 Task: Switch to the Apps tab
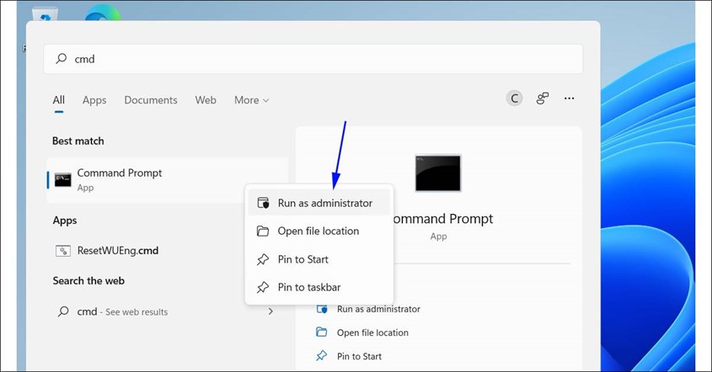94,100
